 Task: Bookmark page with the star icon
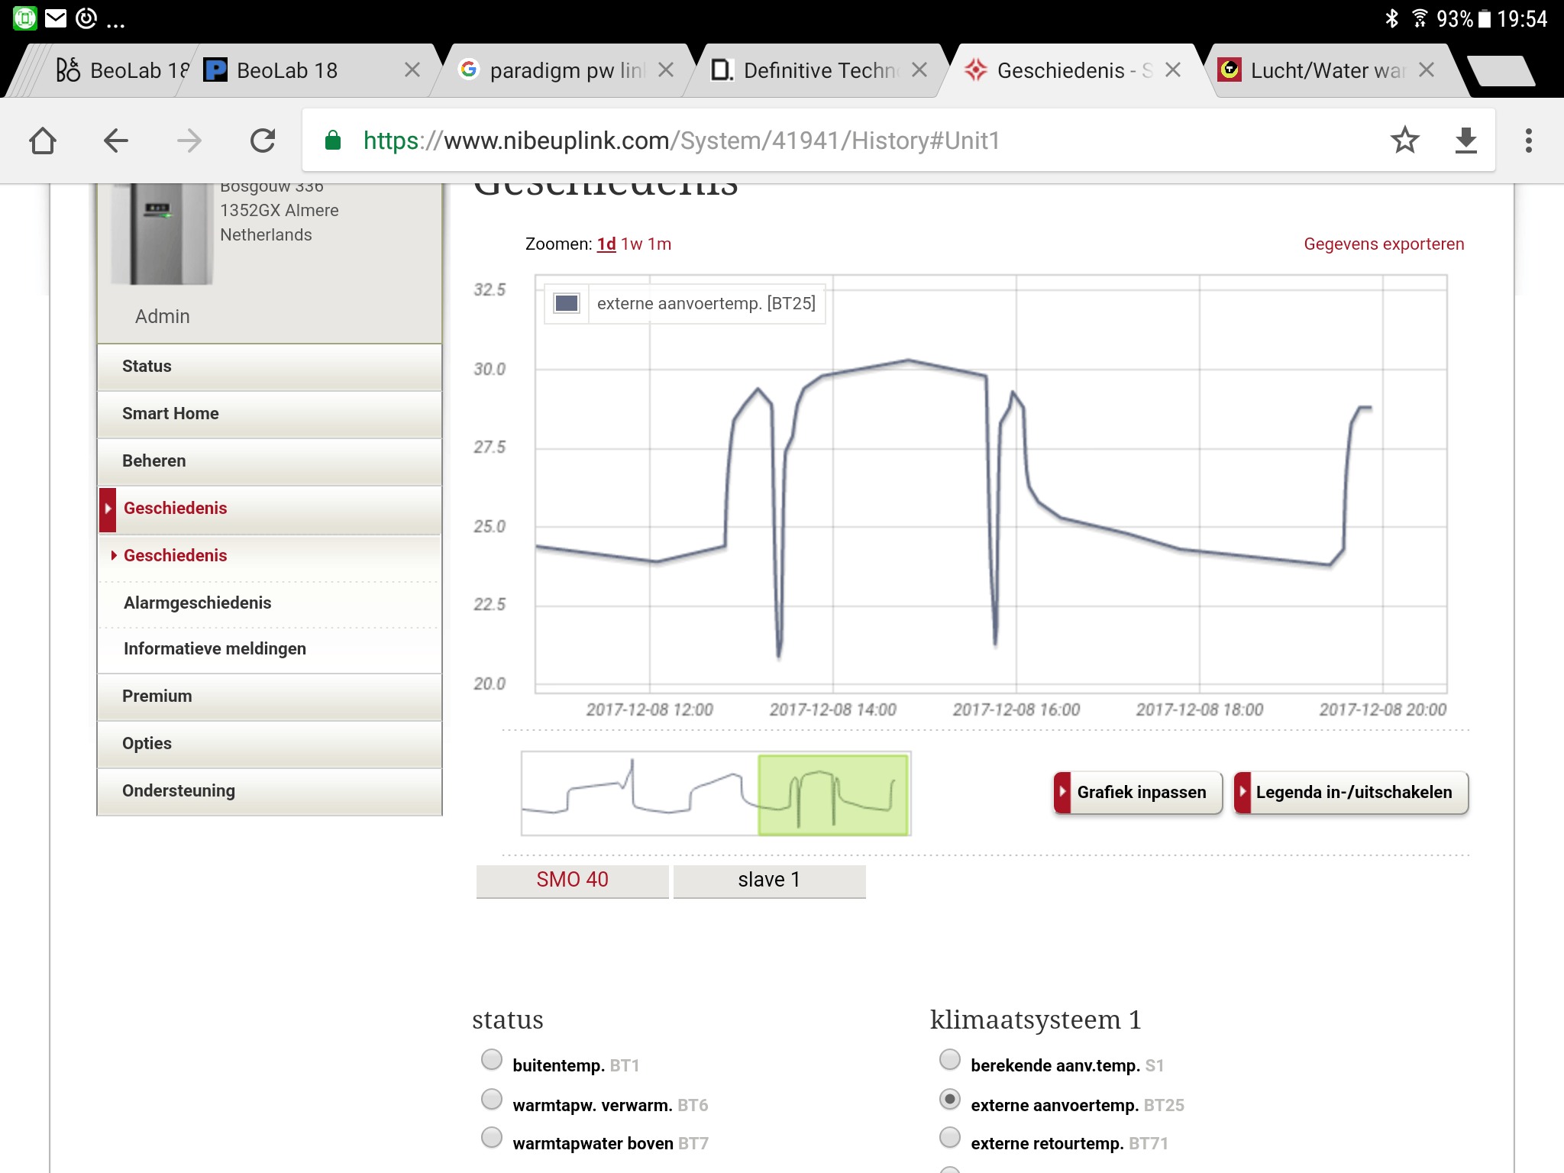pyautogui.click(x=1404, y=141)
